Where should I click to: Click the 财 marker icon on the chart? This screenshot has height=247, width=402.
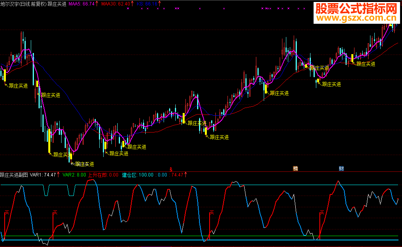click(x=341, y=169)
